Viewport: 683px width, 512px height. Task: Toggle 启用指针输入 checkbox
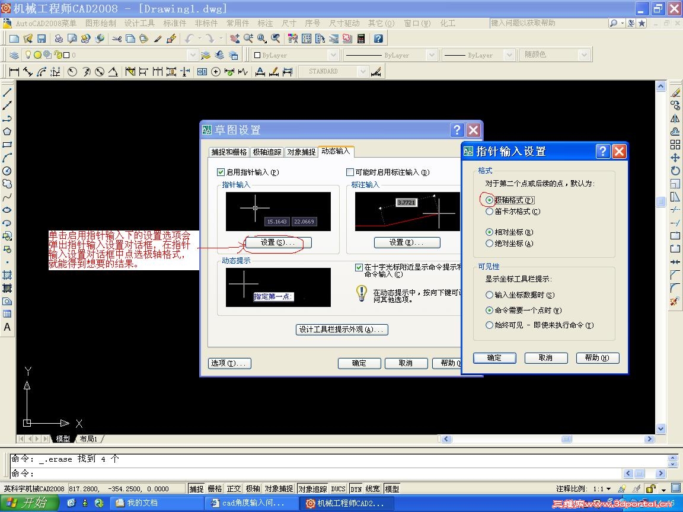click(221, 172)
